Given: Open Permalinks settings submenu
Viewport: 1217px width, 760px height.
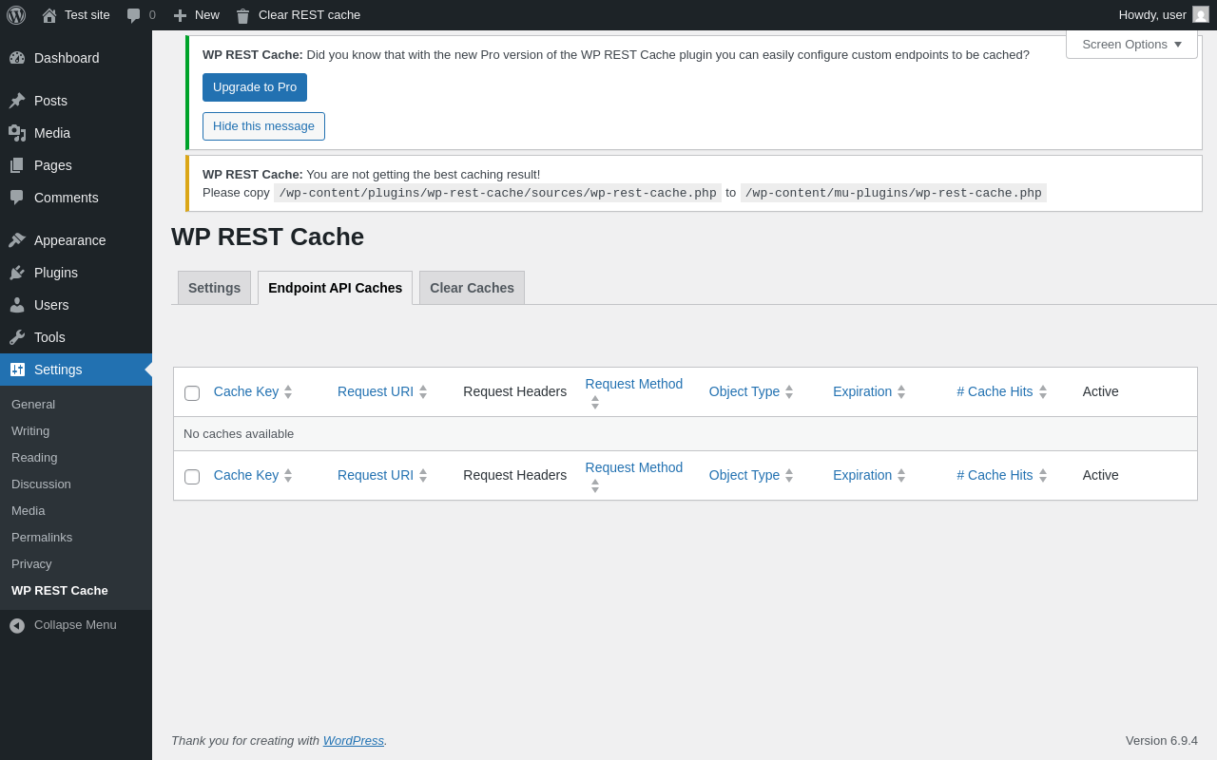Looking at the screenshot, I should [x=76, y=537].
